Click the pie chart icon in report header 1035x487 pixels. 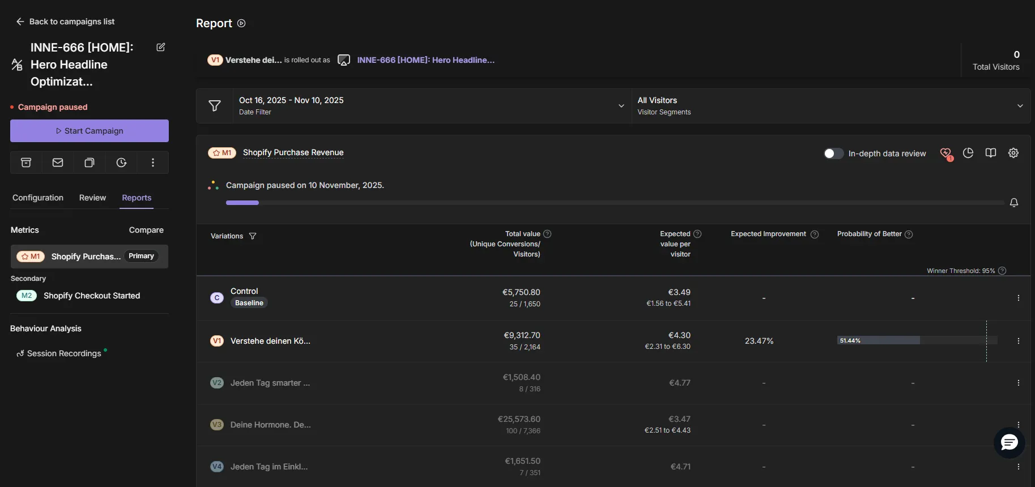pyautogui.click(x=968, y=153)
